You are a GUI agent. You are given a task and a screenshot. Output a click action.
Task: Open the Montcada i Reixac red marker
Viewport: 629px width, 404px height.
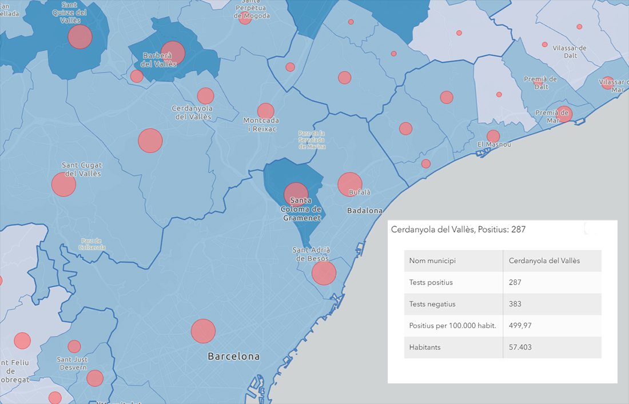coord(265,112)
